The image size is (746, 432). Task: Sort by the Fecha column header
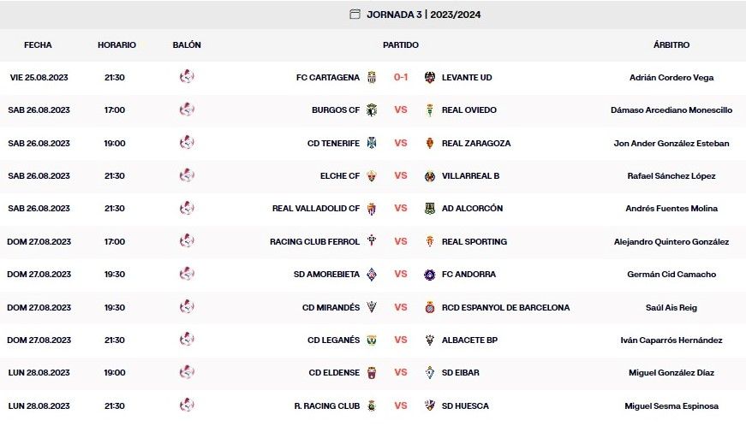point(38,44)
